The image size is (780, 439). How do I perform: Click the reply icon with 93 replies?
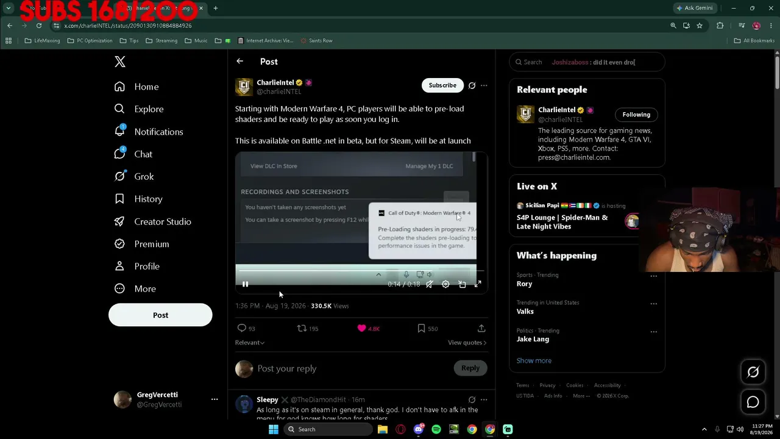pyautogui.click(x=242, y=328)
